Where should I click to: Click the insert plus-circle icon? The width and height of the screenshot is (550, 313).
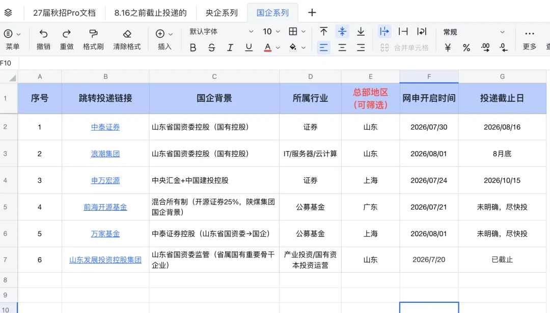point(160,34)
